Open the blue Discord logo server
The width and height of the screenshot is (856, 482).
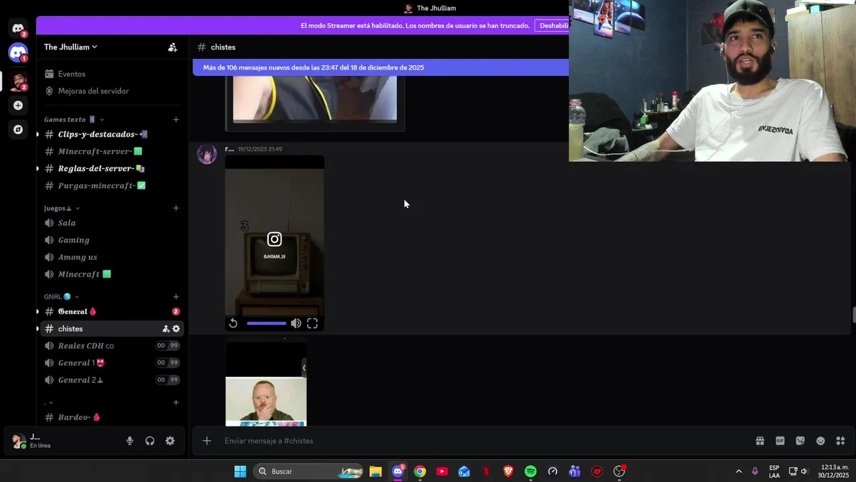click(x=18, y=53)
